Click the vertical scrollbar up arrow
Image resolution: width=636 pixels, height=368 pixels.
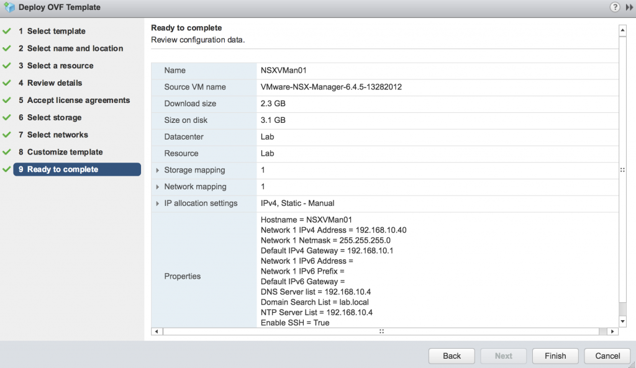622,31
